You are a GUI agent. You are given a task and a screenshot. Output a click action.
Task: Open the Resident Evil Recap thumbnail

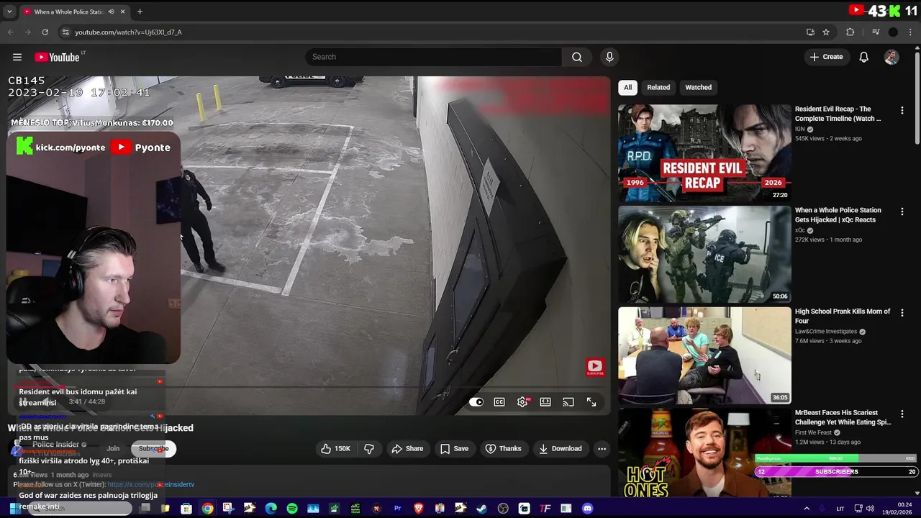point(704,153)
